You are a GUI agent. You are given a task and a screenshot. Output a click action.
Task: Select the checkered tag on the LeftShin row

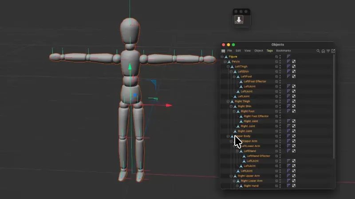click(294, 71)
